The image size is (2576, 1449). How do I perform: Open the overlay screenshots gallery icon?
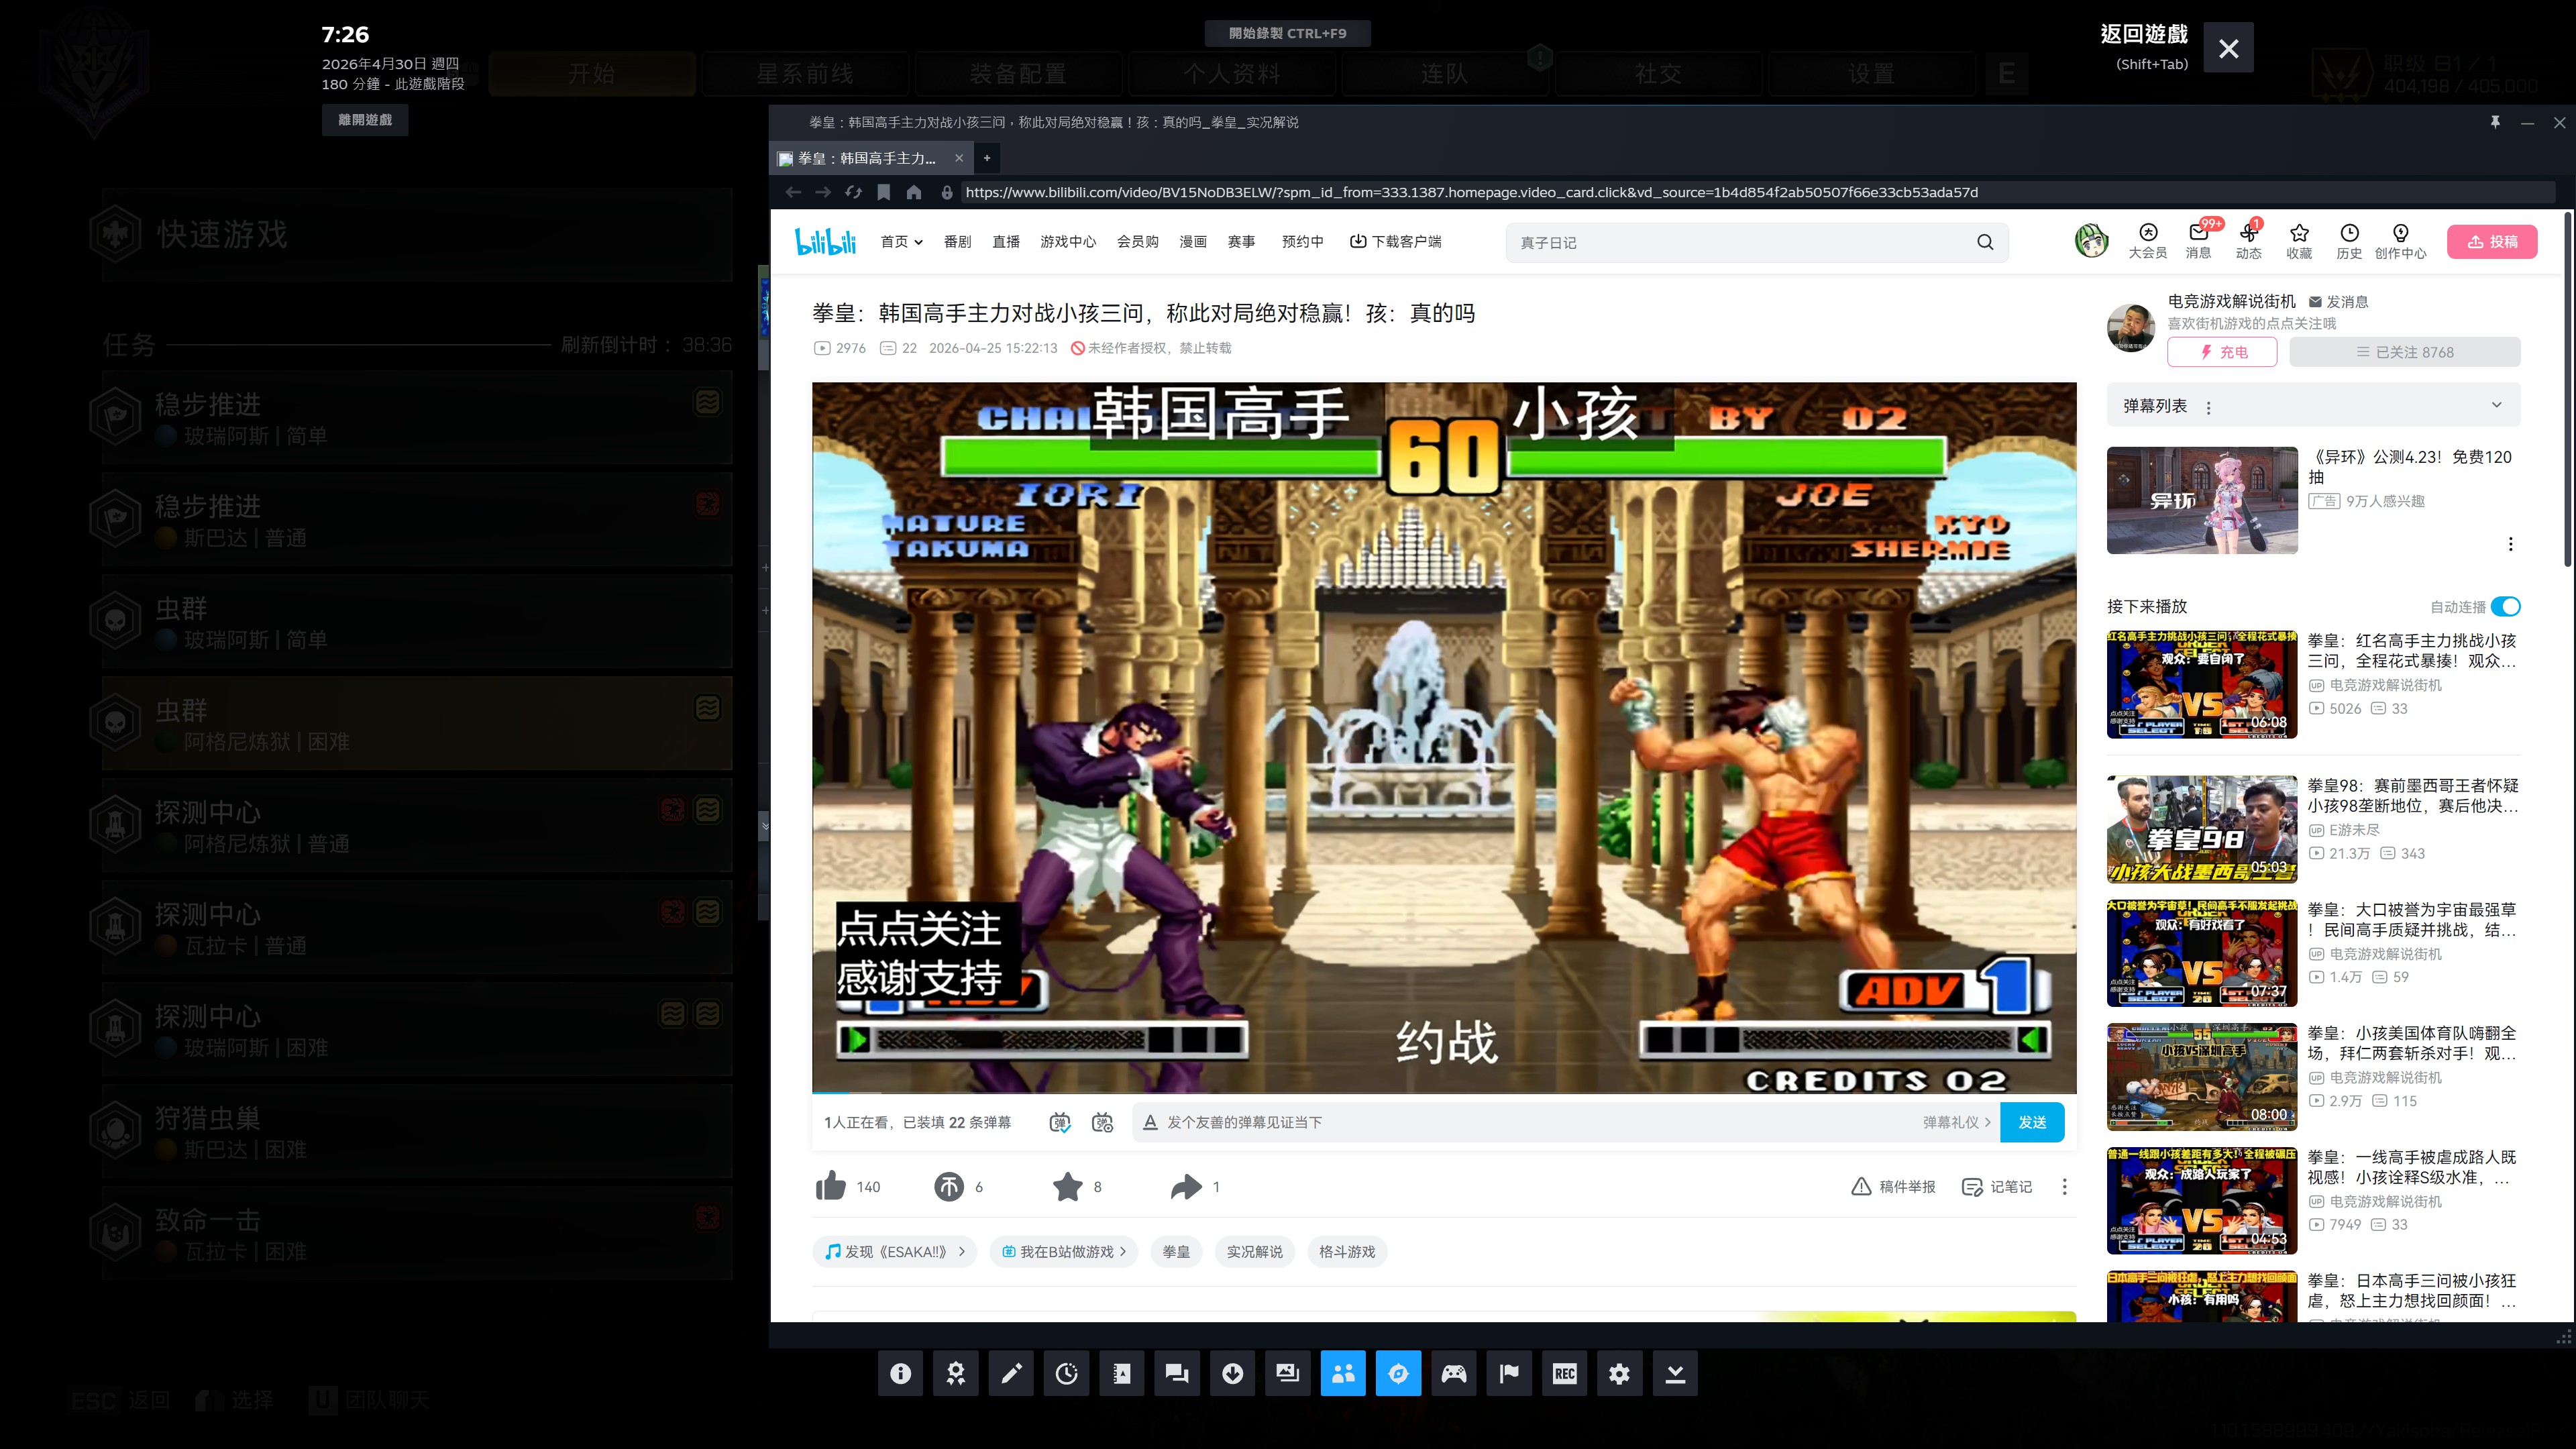click(1287, 1373)
